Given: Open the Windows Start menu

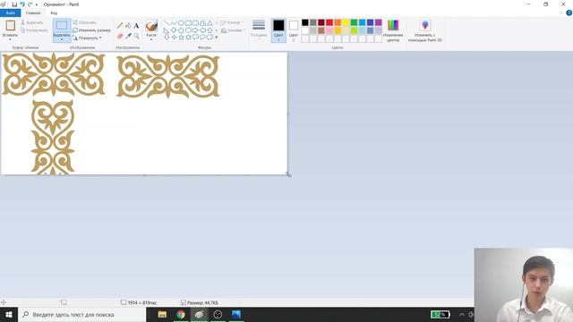Looking at the screenshot, I should click(x=9, y=314).
